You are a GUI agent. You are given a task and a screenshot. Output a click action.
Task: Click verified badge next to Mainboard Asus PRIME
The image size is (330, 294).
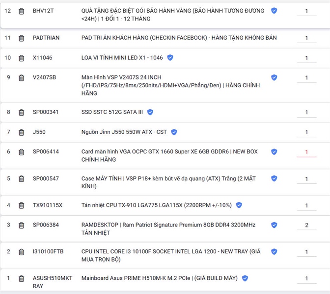click(245, 278)
